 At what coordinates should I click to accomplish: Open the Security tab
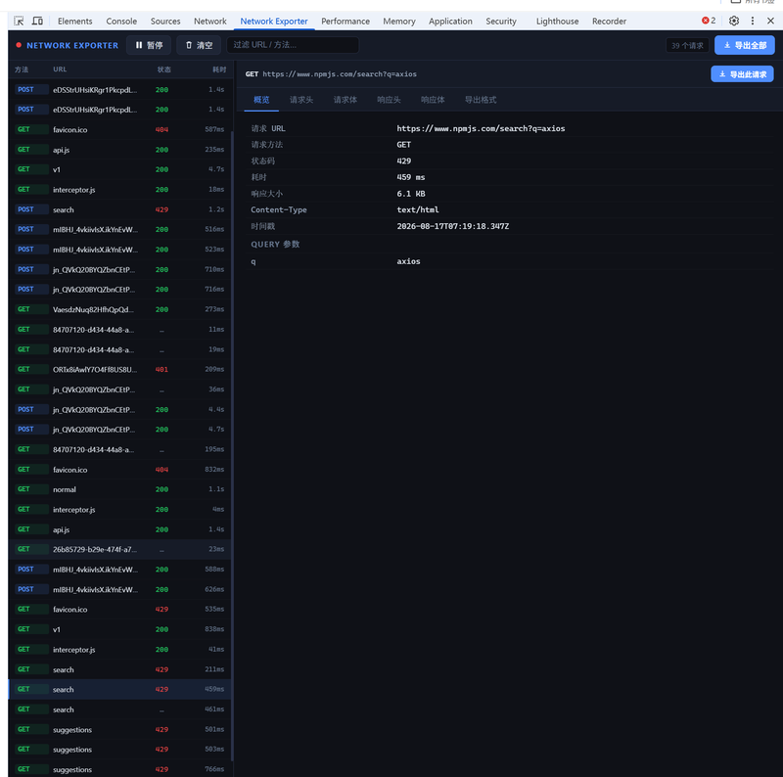click(x=501, y=21)
